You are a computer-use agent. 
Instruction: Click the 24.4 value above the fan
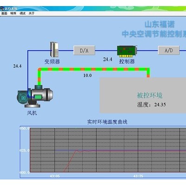tap(17, 66)
